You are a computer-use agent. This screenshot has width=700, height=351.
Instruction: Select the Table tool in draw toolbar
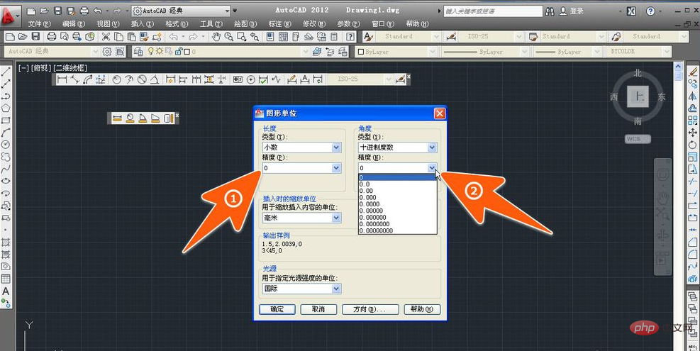(6, 279)
